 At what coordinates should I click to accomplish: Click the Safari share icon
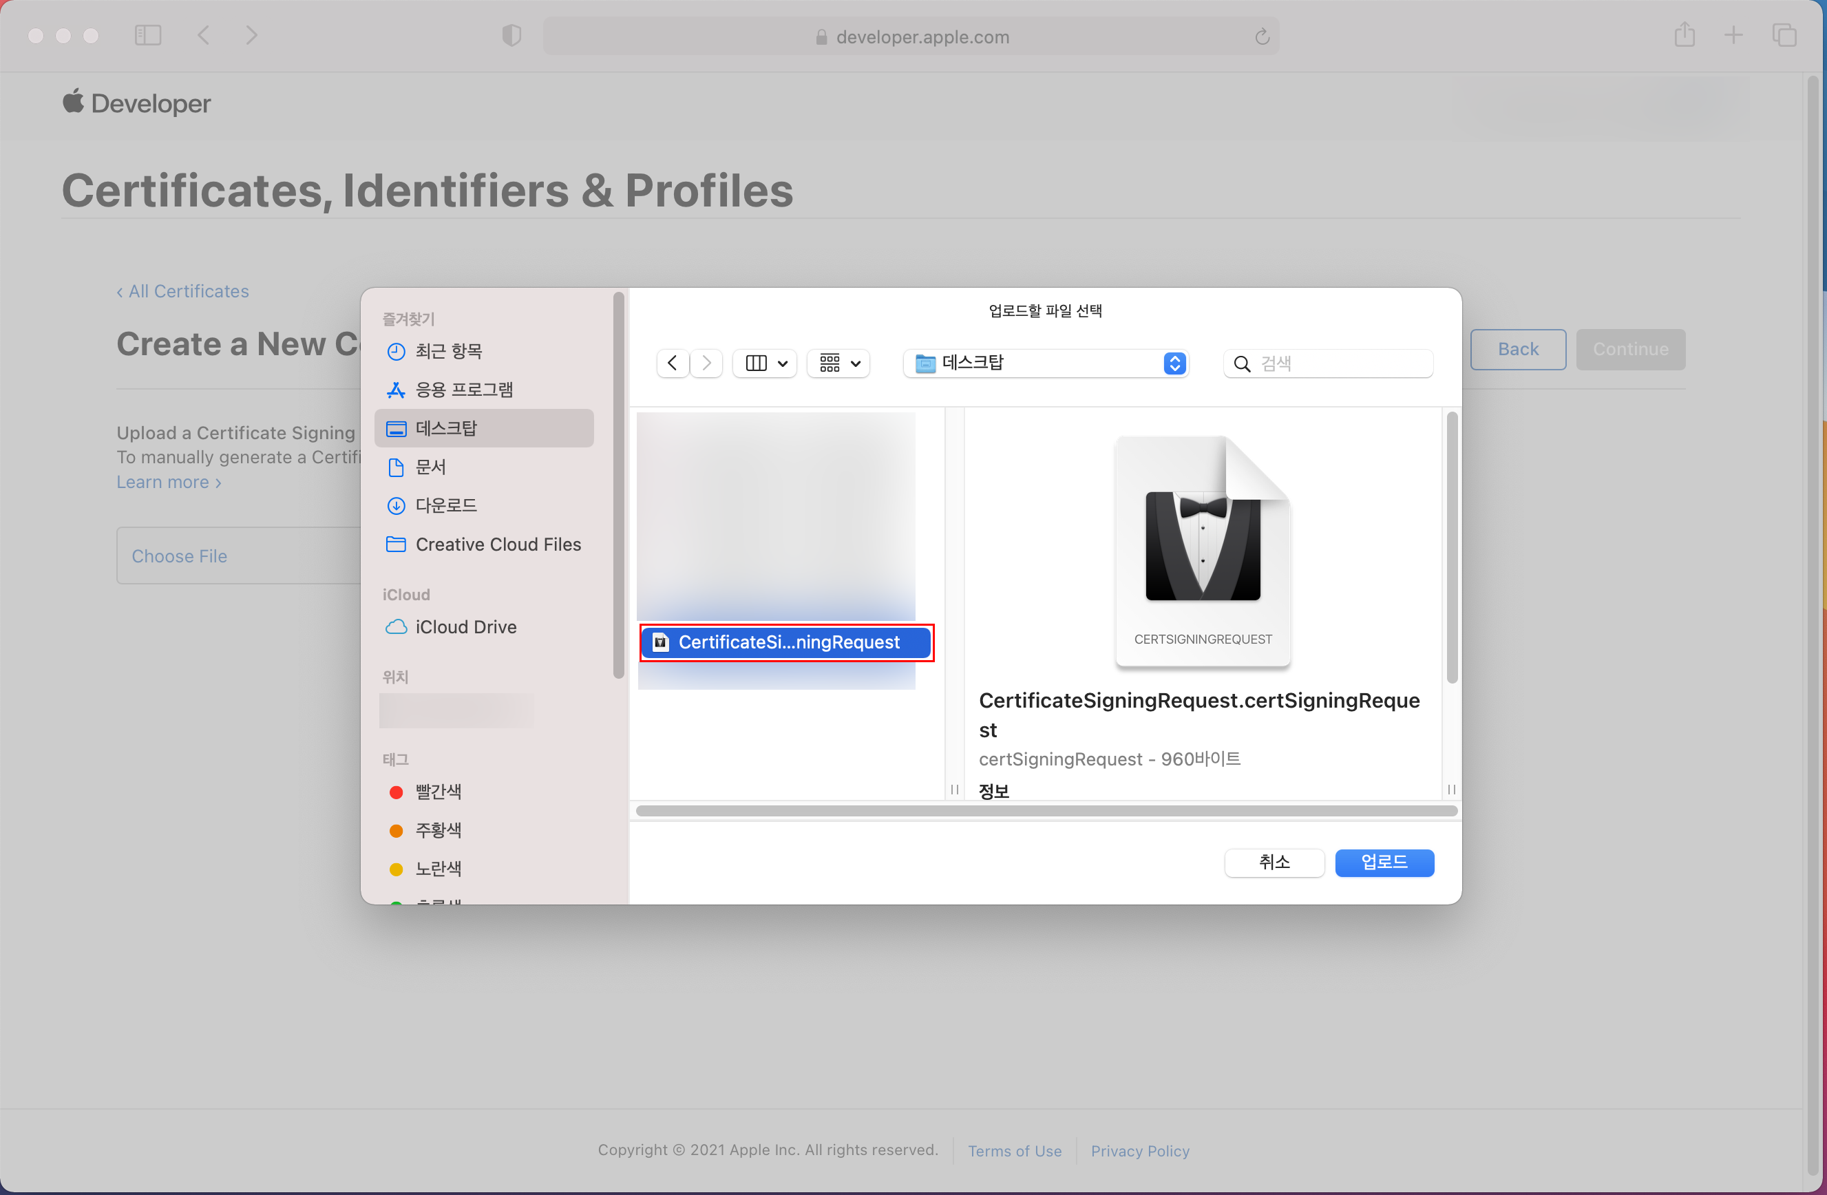click(1685, 35)
